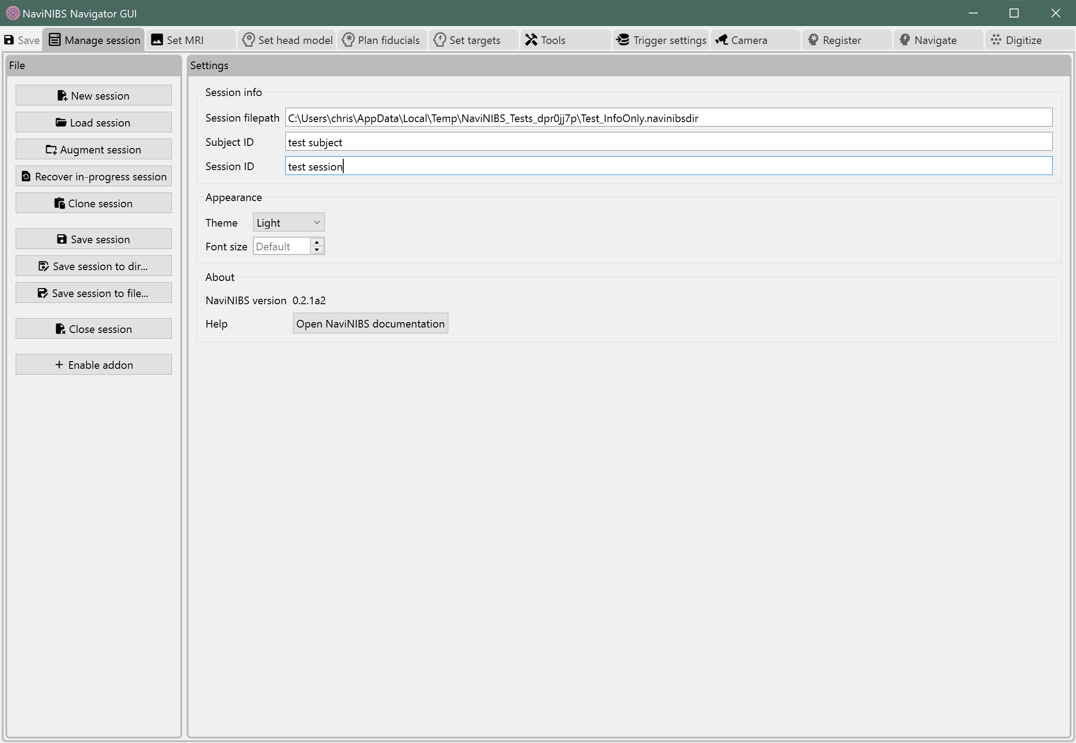Screen dimensions: 1076x743
Task: Click the Font size value field
Action: (x=282, y=246)
